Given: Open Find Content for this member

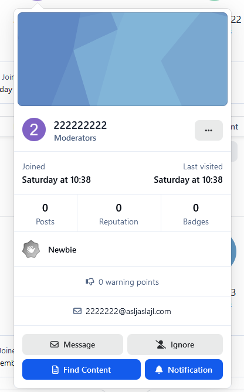Looking at the screenshot, I should (82, 370).
